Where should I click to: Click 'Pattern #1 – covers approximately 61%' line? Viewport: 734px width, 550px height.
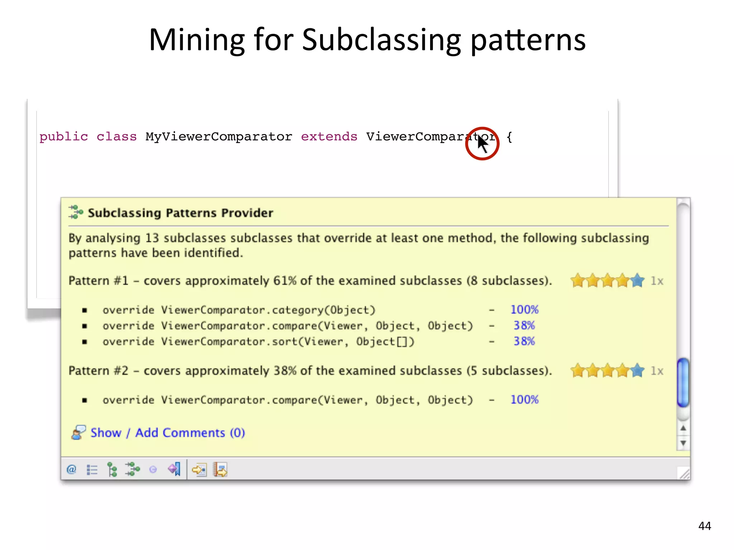(310, 281)
